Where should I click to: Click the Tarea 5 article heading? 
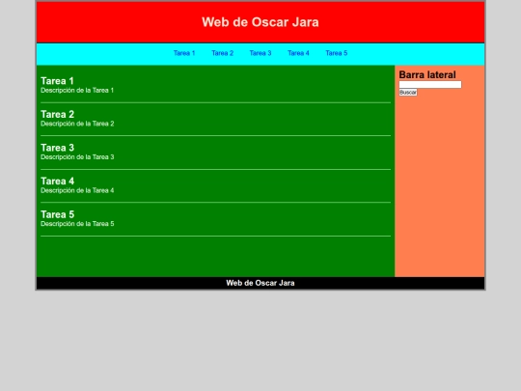(x=58, y=214)
